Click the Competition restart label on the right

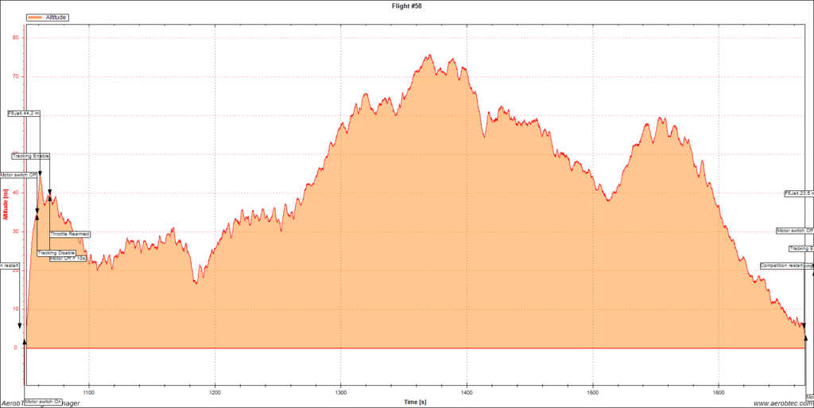click(x=781, y=265)
